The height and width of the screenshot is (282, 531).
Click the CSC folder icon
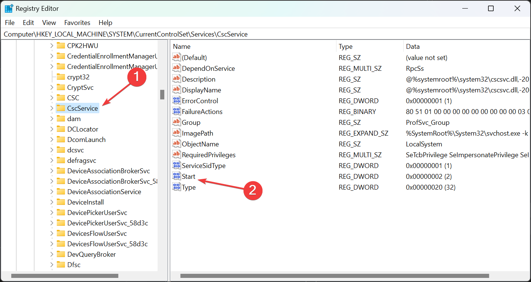point(61,98)
